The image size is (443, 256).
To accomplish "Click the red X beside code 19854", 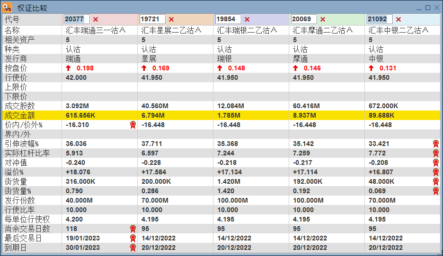I will [x=247, y=19].
